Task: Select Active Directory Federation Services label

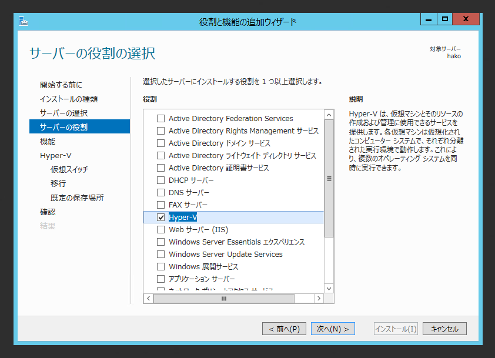Action: (231, 118)
